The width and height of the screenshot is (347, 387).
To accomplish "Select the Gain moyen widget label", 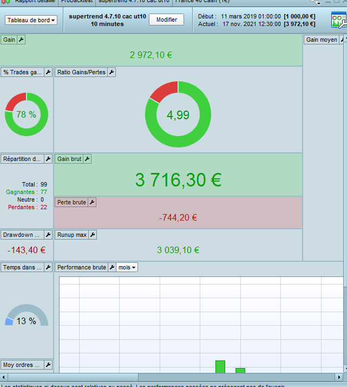I will point(322,40).
